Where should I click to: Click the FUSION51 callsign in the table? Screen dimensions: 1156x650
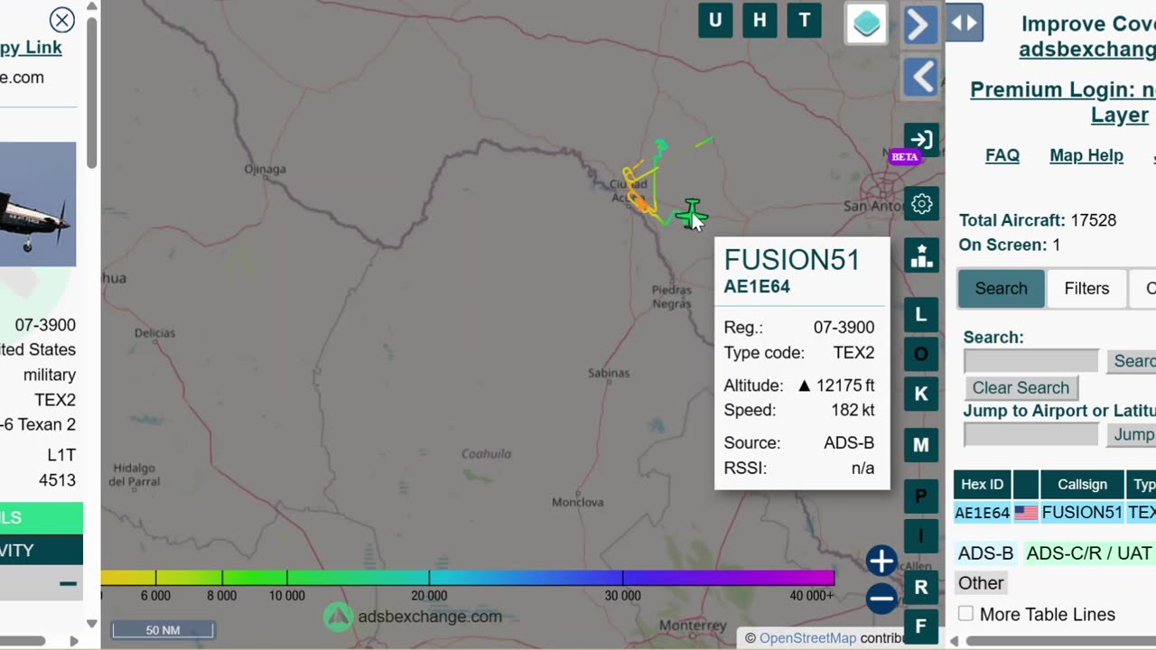coord(1082,513)
